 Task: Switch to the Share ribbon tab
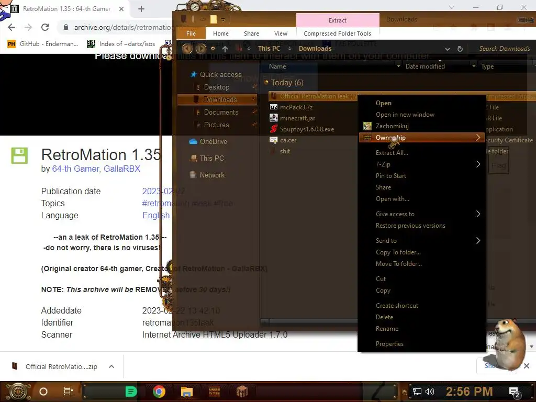[x=251, y=33]
